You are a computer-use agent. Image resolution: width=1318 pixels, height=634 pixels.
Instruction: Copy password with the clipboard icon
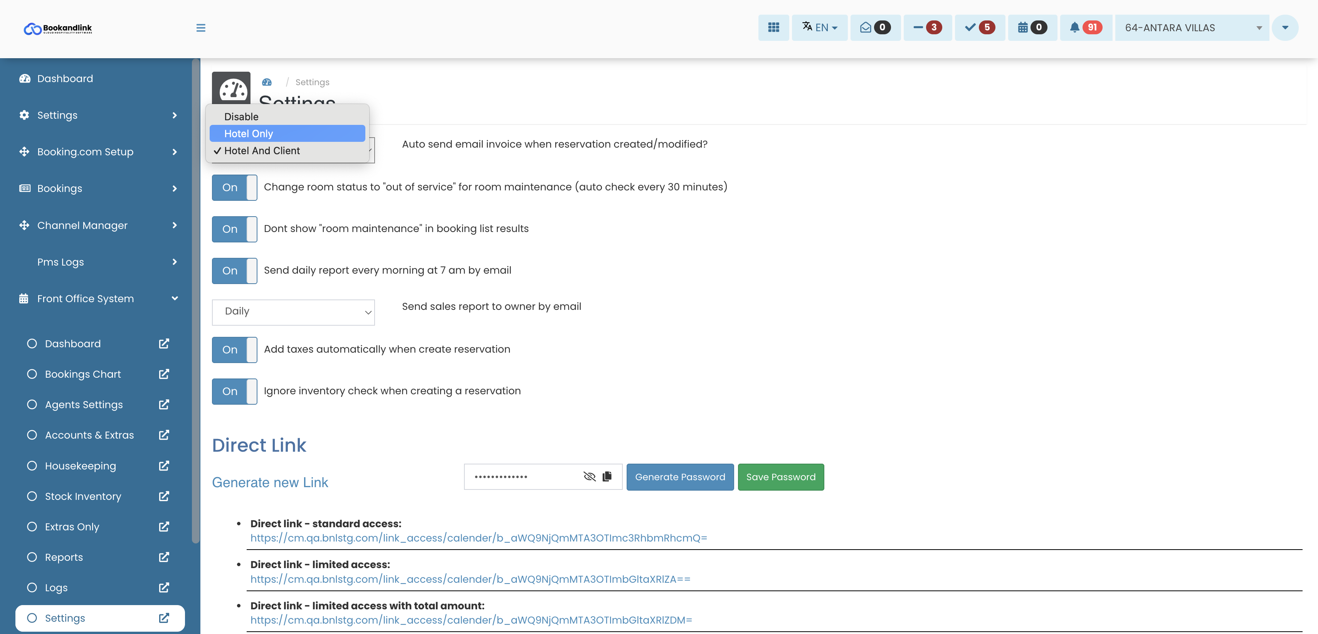[x=607, y=476]
